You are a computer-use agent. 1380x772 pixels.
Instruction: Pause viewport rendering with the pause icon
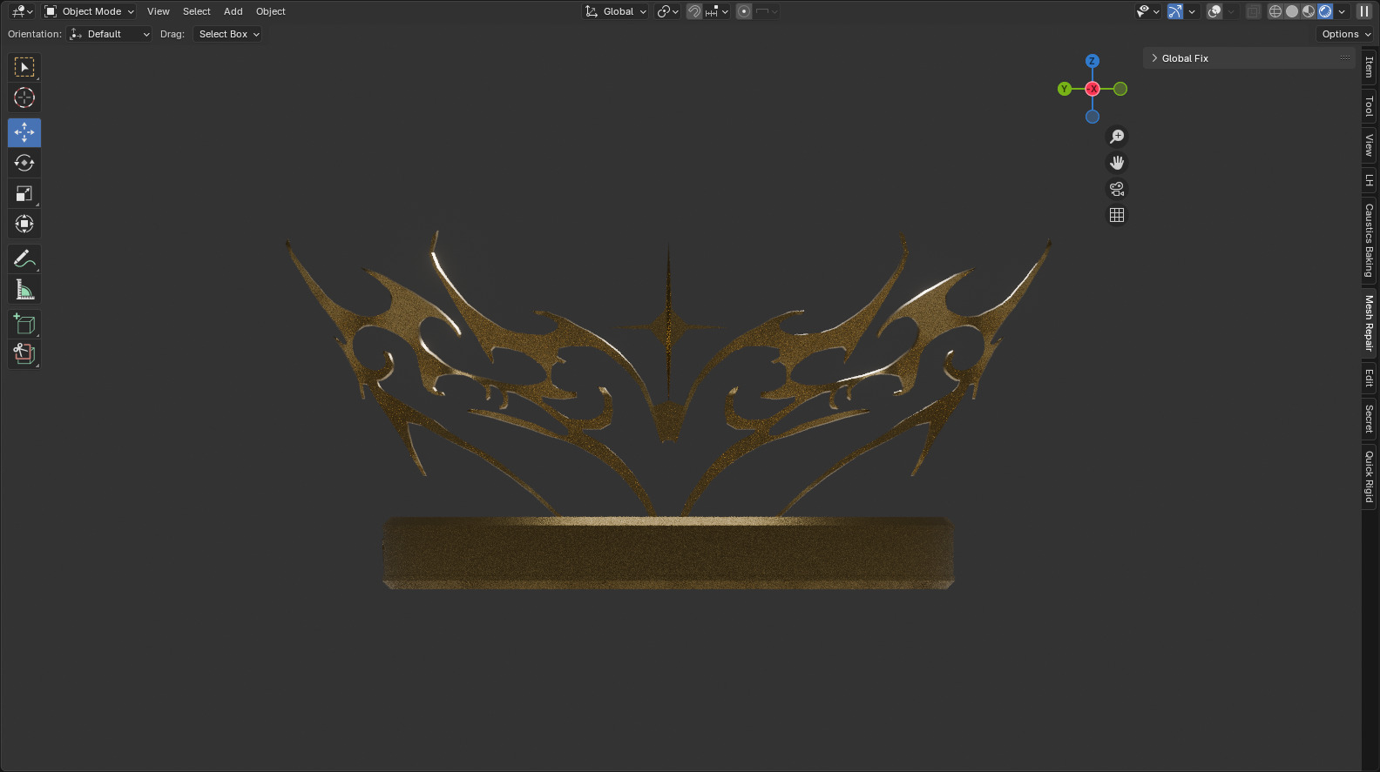click(x=1364, y=11)
